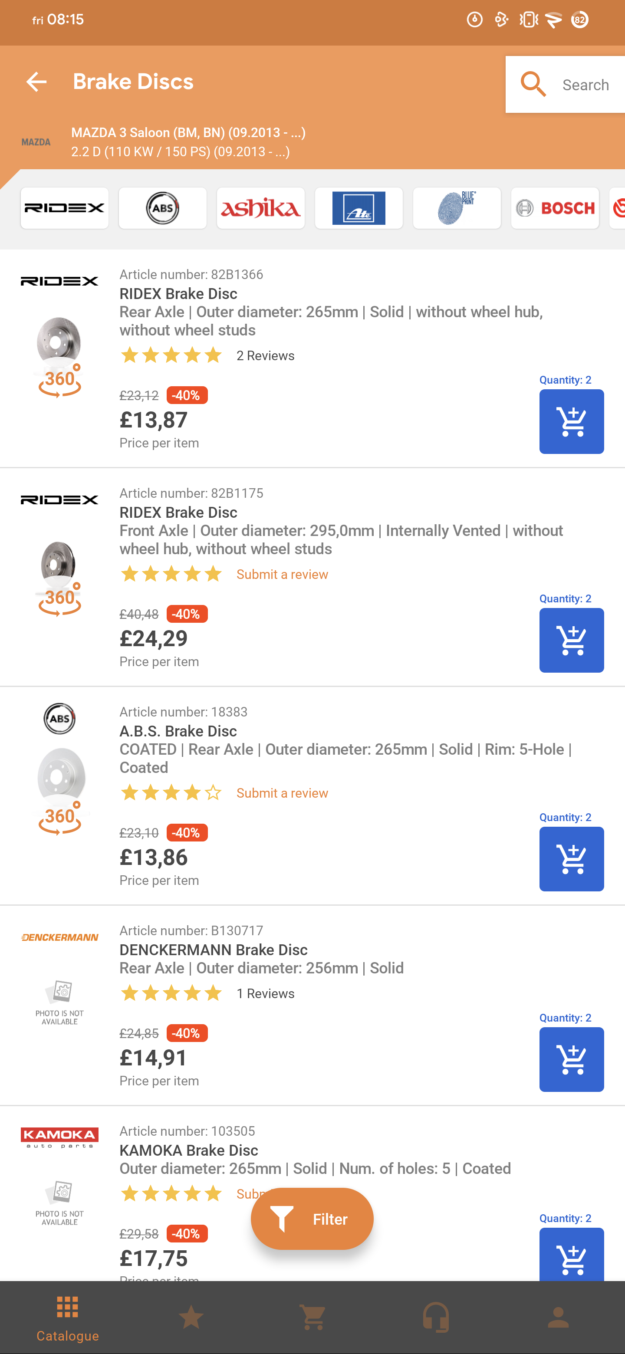Open the favourites star tab
The image size is (625, 1354).
(191, 1317)
